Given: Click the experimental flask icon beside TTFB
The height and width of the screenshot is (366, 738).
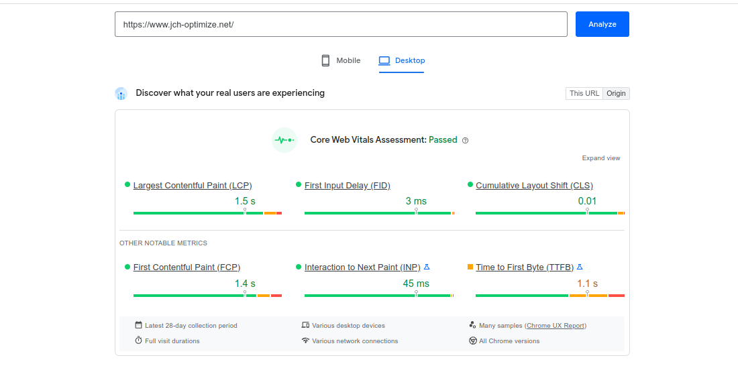Looking at the screenshot, I should point(580,267).
